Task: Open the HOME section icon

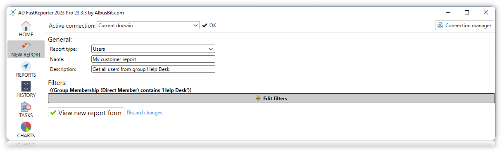Action: pos(26,26)
